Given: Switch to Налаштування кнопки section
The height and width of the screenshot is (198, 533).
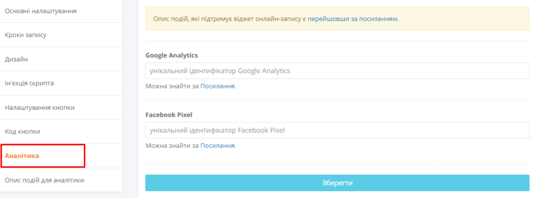Looking at the screenshot, I should tap(61, 107).
